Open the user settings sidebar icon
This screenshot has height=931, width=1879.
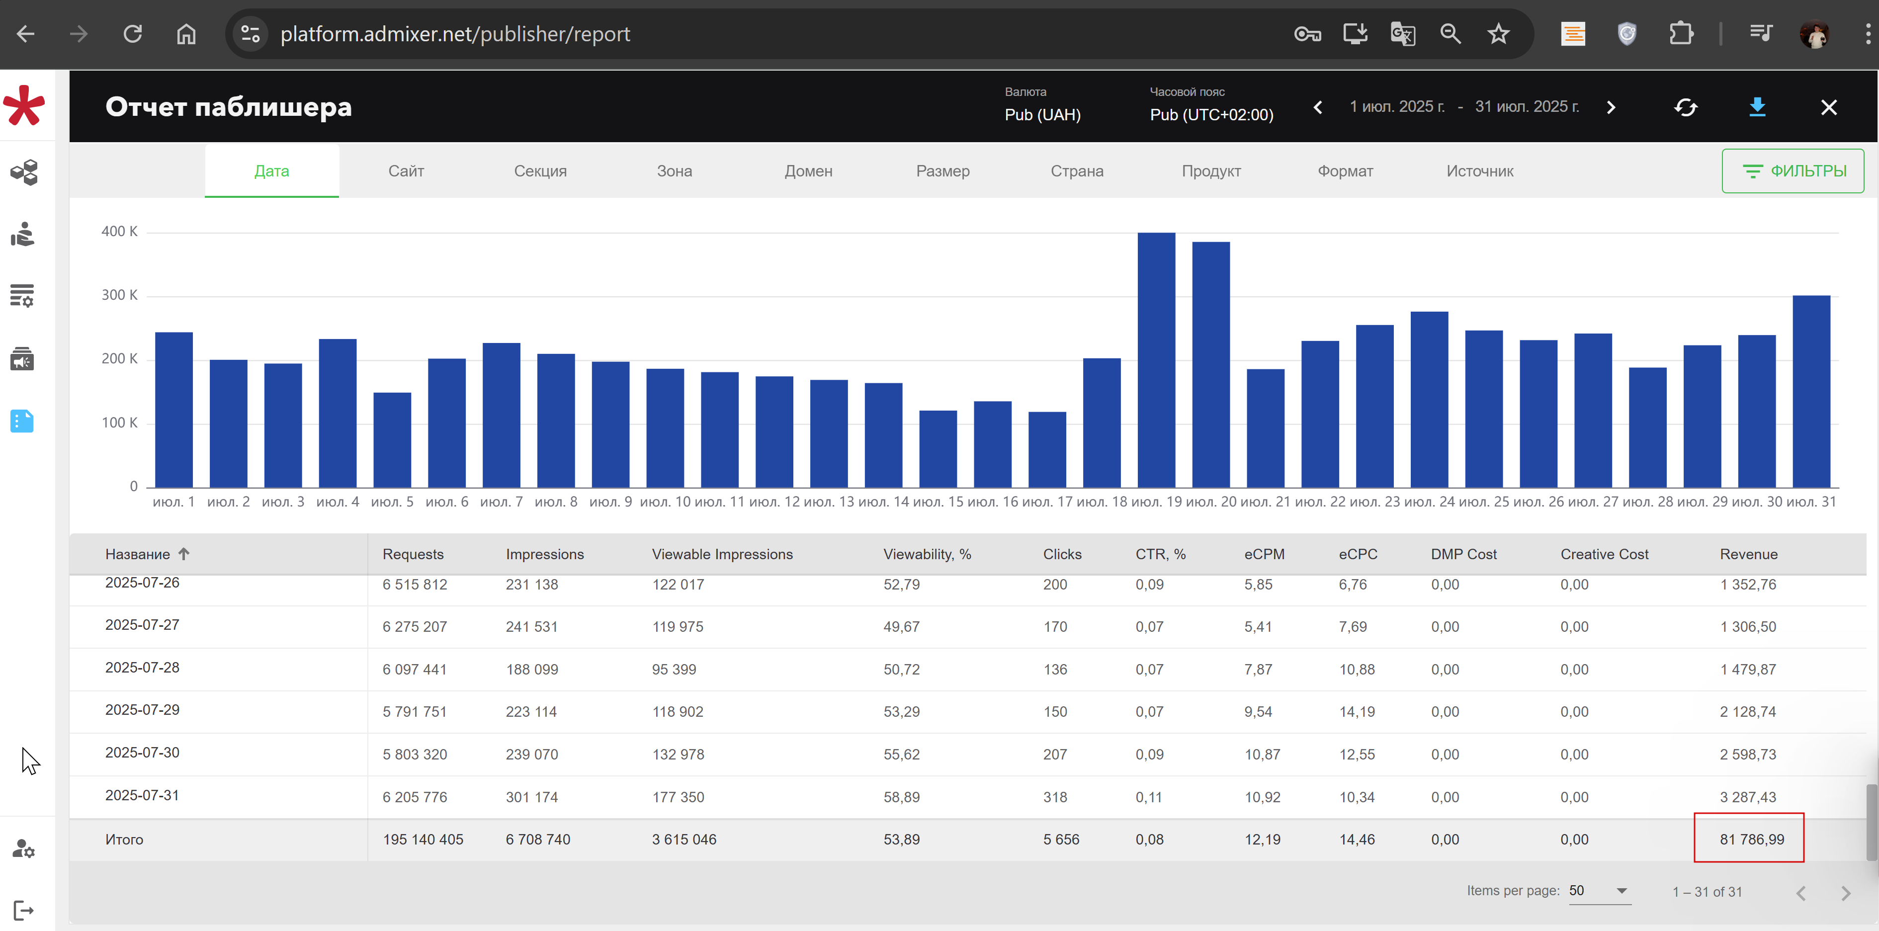pyautogui.click(x=23, y=848)
